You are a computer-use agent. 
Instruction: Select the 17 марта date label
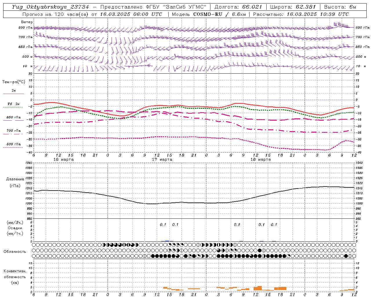(162, 159)
